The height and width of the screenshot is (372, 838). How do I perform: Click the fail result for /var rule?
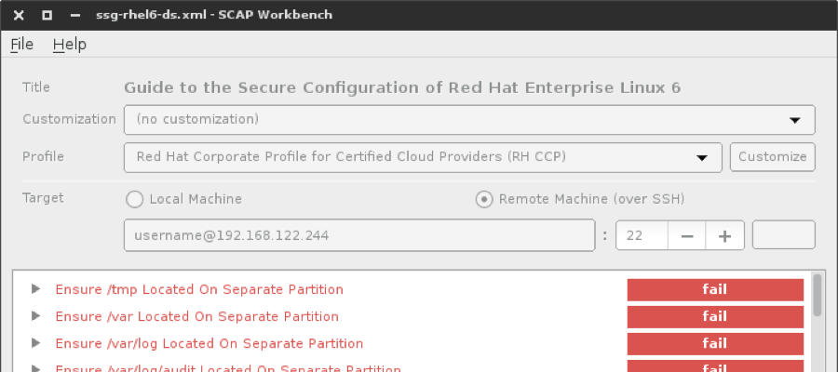[x=715, y=316]
